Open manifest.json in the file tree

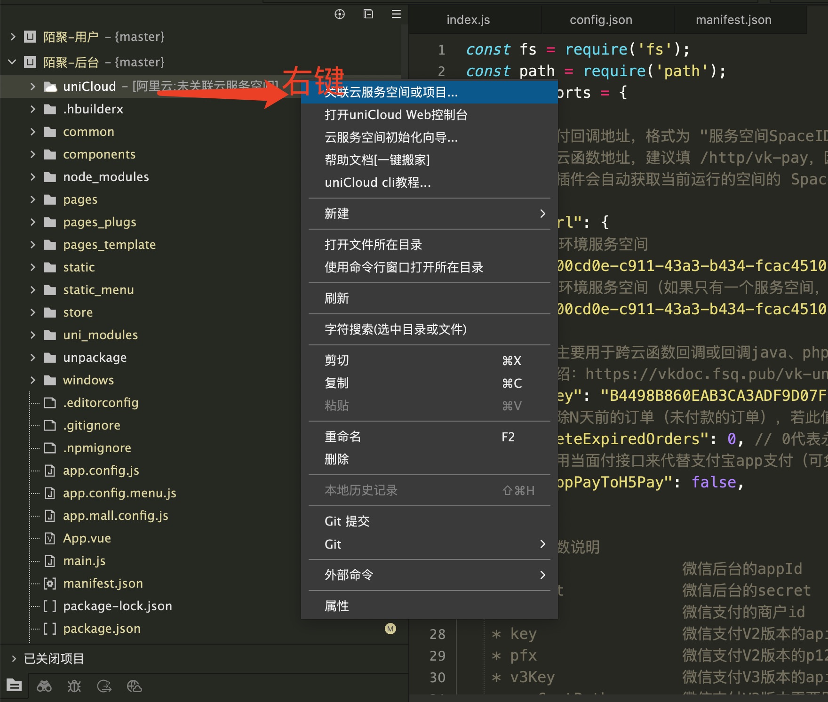point(103,583)
